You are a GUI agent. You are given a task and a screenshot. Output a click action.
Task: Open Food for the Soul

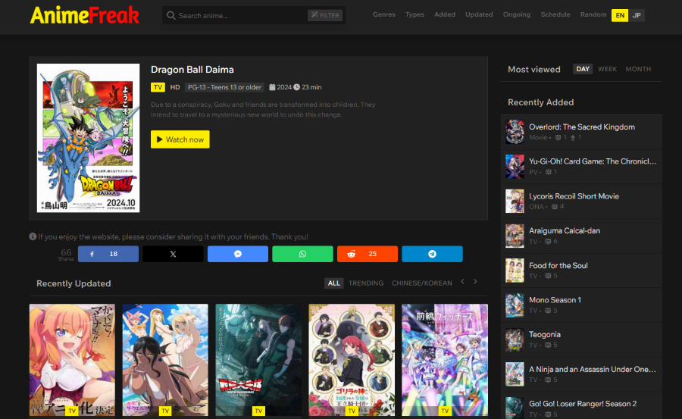(x=558, y=265)
